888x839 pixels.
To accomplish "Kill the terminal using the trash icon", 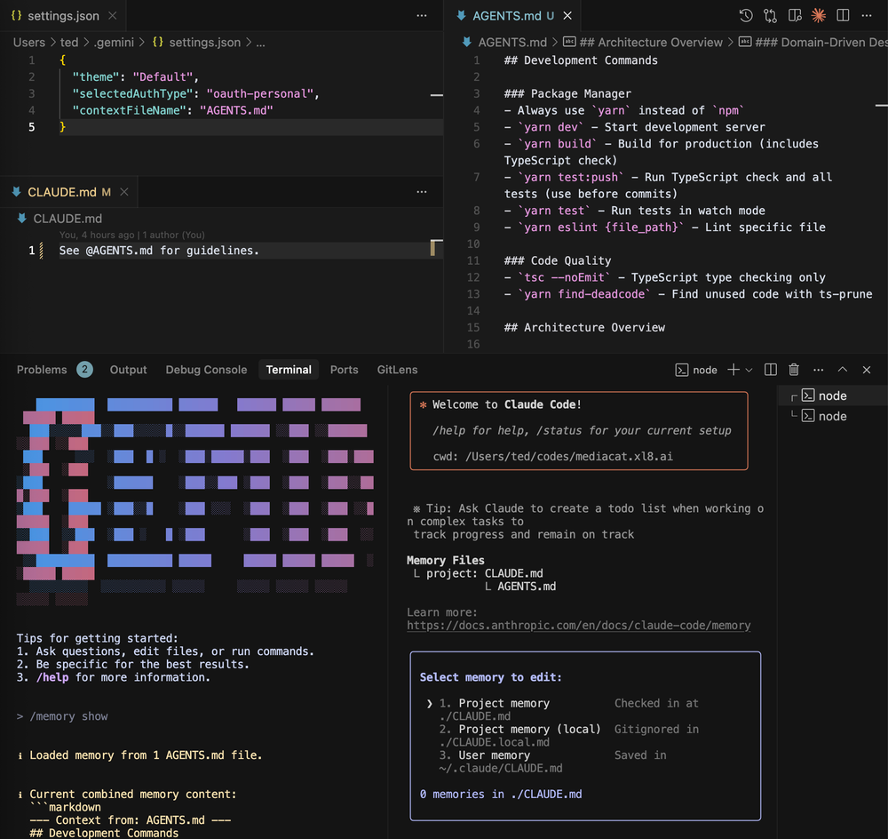I will click(794, 370).
